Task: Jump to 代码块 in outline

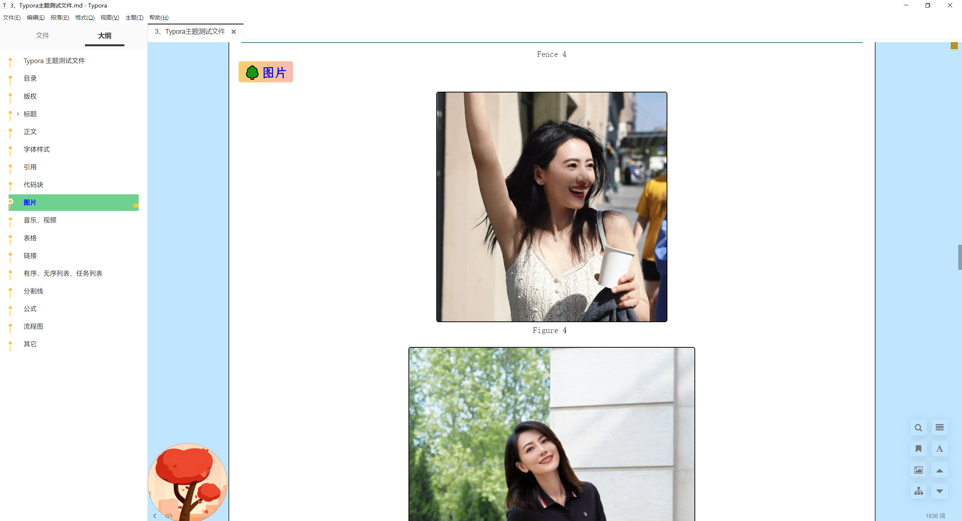Action: (x=33, y=185)
